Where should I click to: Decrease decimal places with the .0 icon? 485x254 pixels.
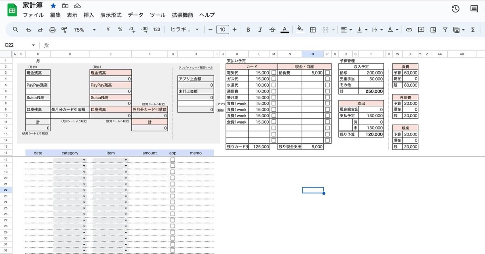131,30
